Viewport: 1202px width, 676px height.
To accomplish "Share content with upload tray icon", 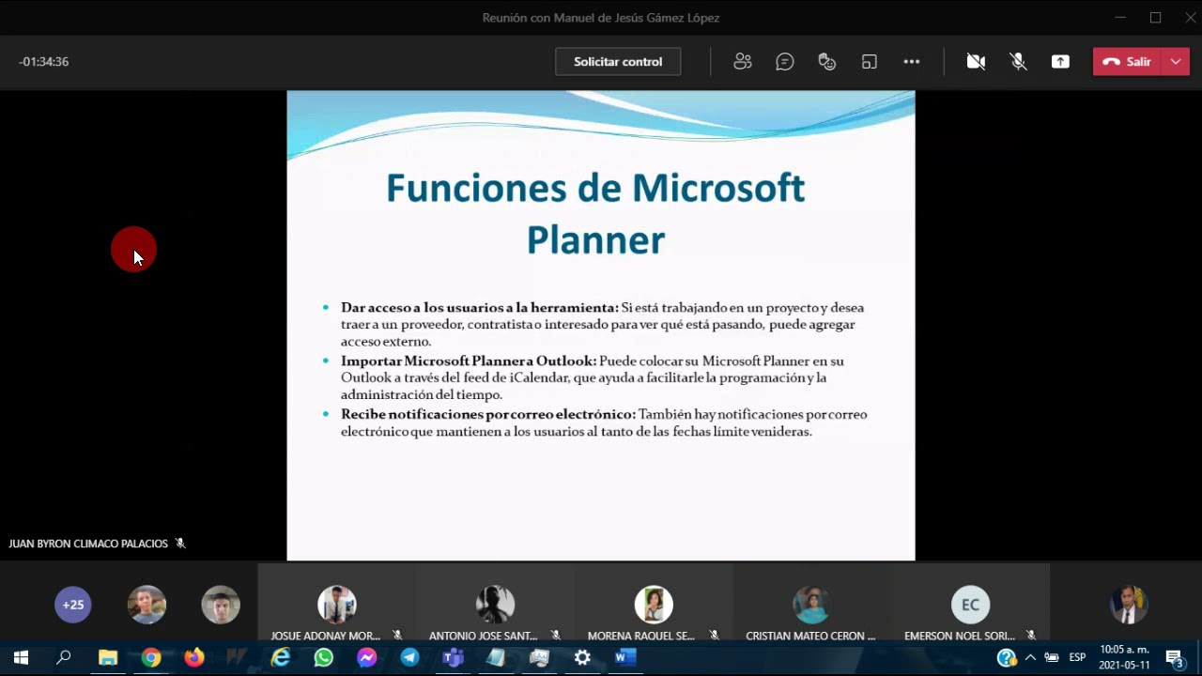I will (x=1060, y=62).
